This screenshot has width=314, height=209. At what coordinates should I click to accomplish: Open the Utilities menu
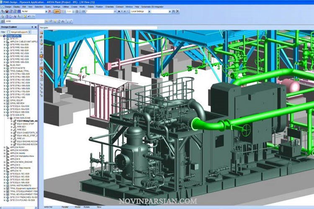click(x=66, y=7)
